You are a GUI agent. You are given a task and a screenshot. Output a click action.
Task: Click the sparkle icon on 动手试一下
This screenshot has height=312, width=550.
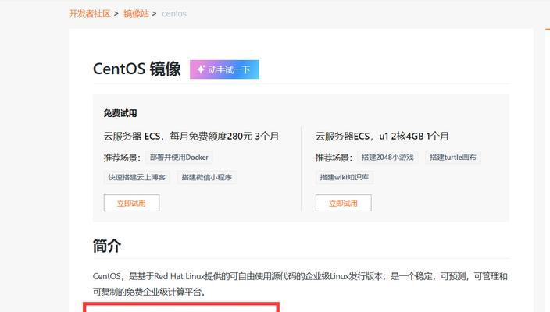(x=201, y=69)
